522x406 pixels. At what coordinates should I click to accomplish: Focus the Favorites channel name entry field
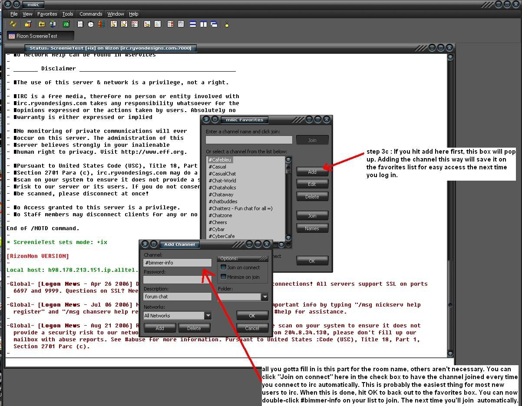click(x=249, y=140)
